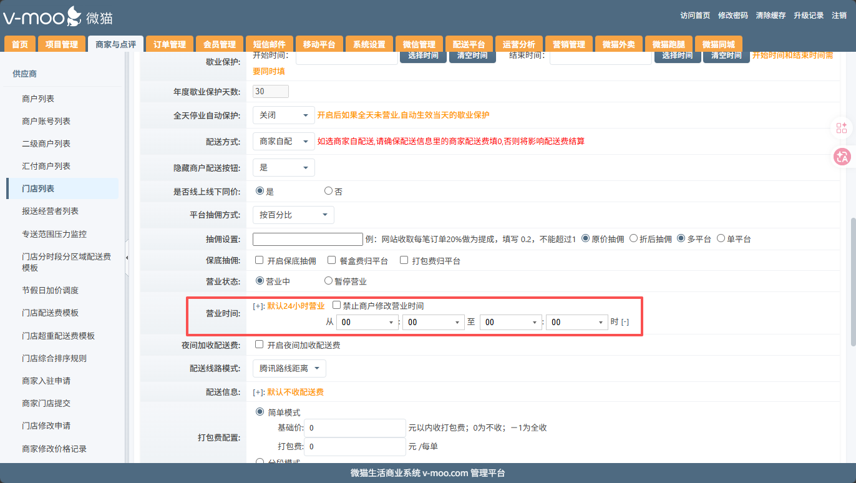Enable 禁止商户修改营业时间 checkbox
The height and width of the screenshot is (483, 856).
(337, 306)
